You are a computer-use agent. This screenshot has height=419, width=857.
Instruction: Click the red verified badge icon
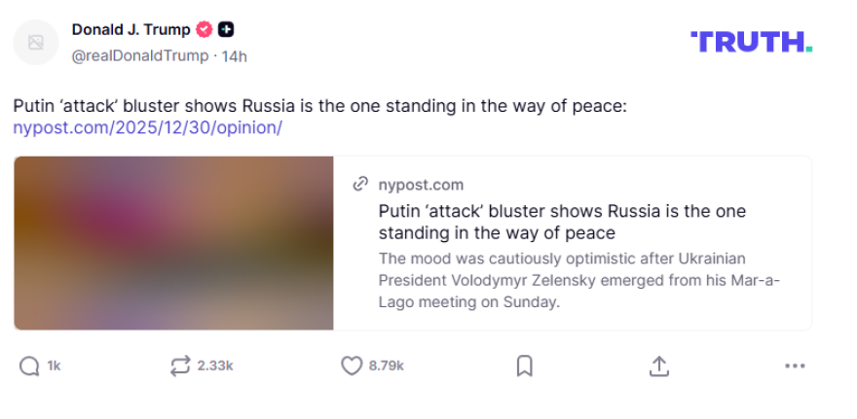[205, 29]
